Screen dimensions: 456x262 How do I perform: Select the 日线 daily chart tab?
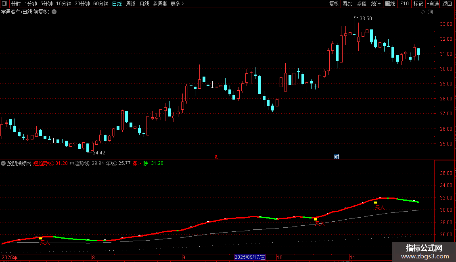tap(117, 4)
